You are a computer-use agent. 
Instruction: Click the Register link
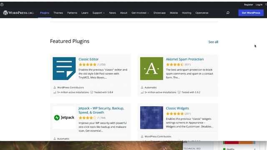(x=249, y=5)
